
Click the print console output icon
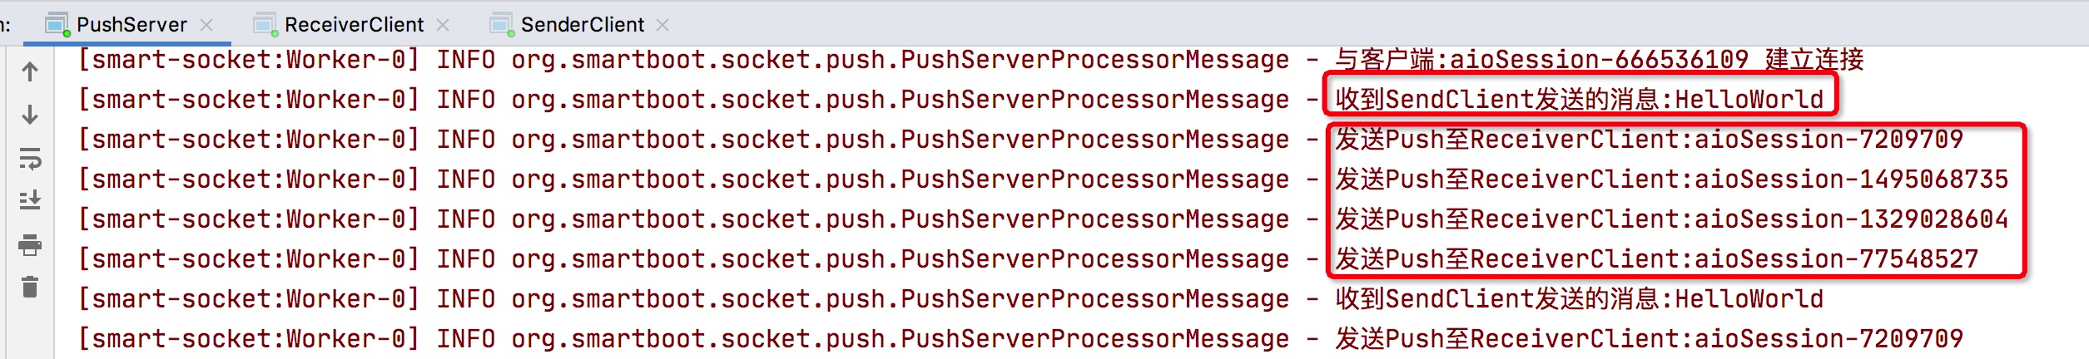click(30, 245)
